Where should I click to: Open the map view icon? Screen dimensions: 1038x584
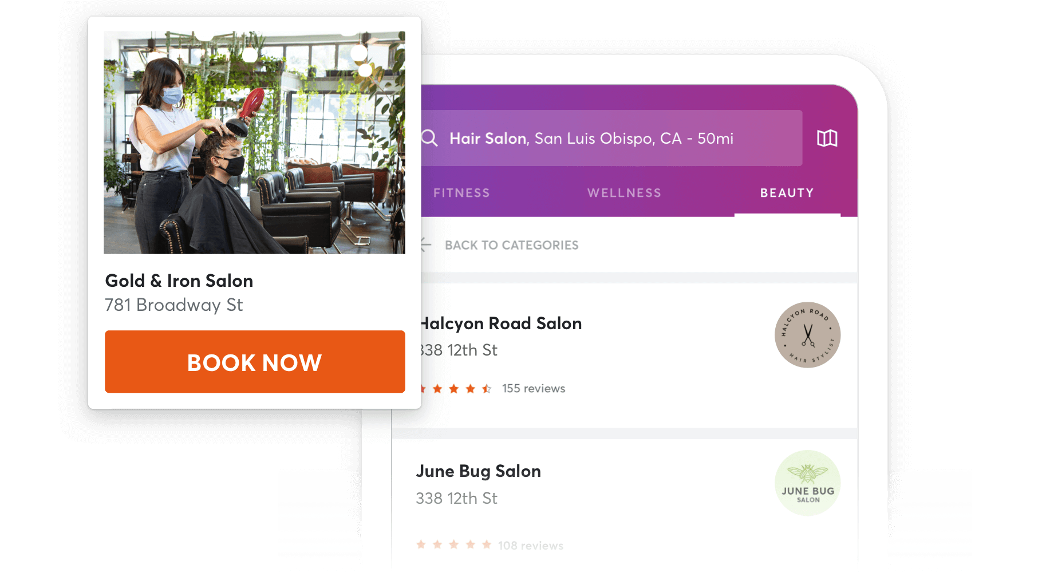(827, 138)
